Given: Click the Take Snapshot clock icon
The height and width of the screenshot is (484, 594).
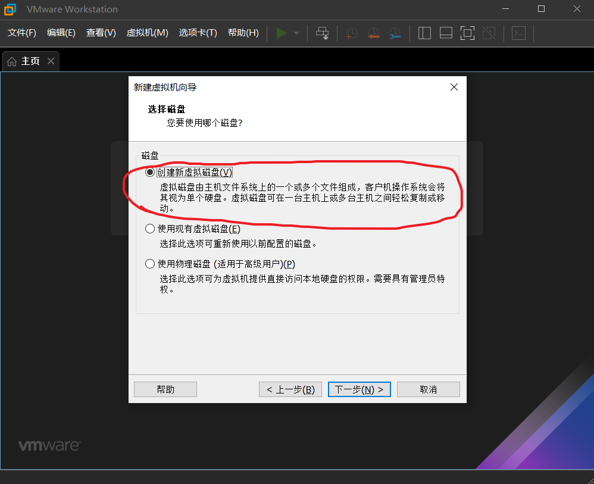Looking at the screenshot, I should 352,33.
